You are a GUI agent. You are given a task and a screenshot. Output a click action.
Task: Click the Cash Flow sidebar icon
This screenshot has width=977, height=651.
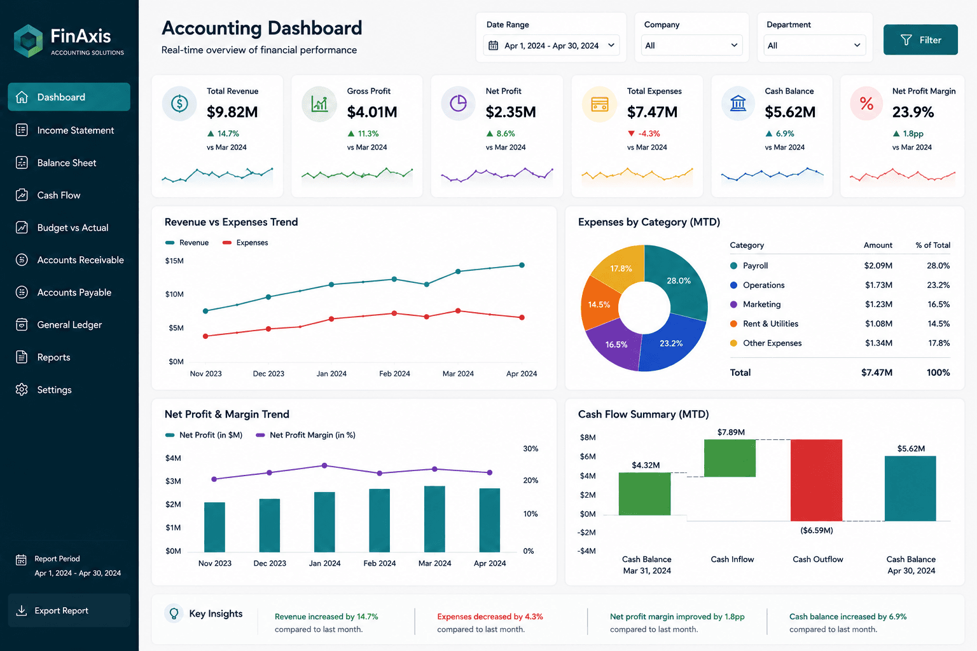pyautogui.click(x=22, y=195)
